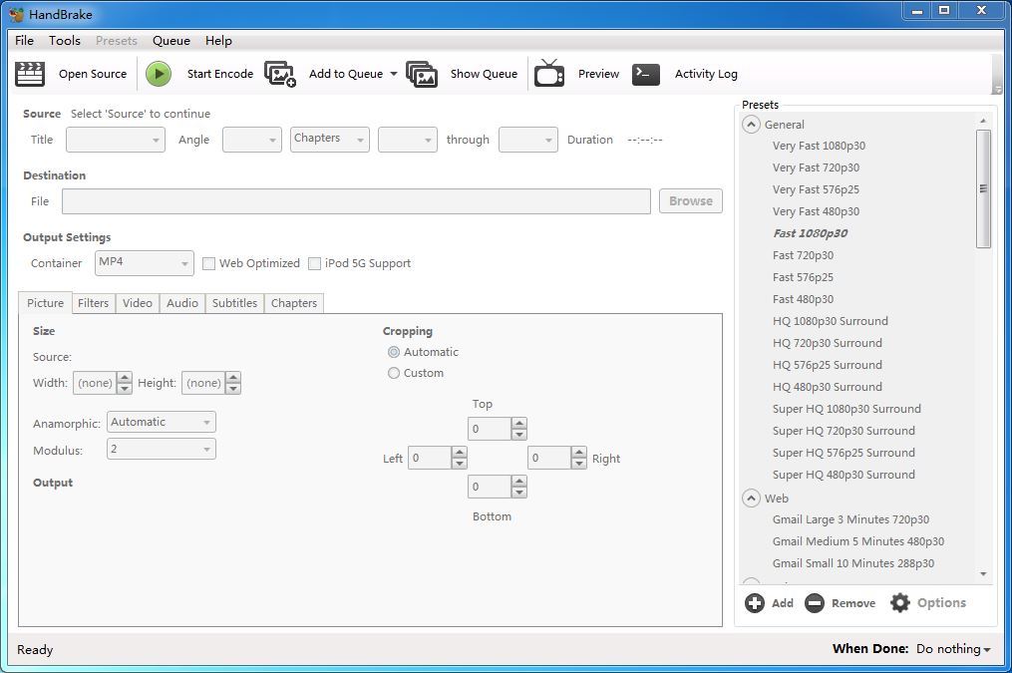This screenshot has height=673, width=1012.
Task: Click the green Start Encode play icon
Action: 159,74
